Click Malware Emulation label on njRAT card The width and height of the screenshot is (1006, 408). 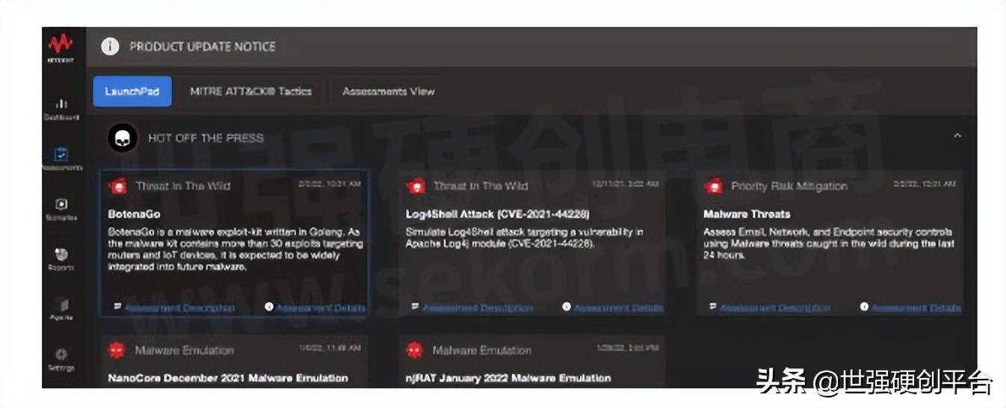click(x=481, y=350)
